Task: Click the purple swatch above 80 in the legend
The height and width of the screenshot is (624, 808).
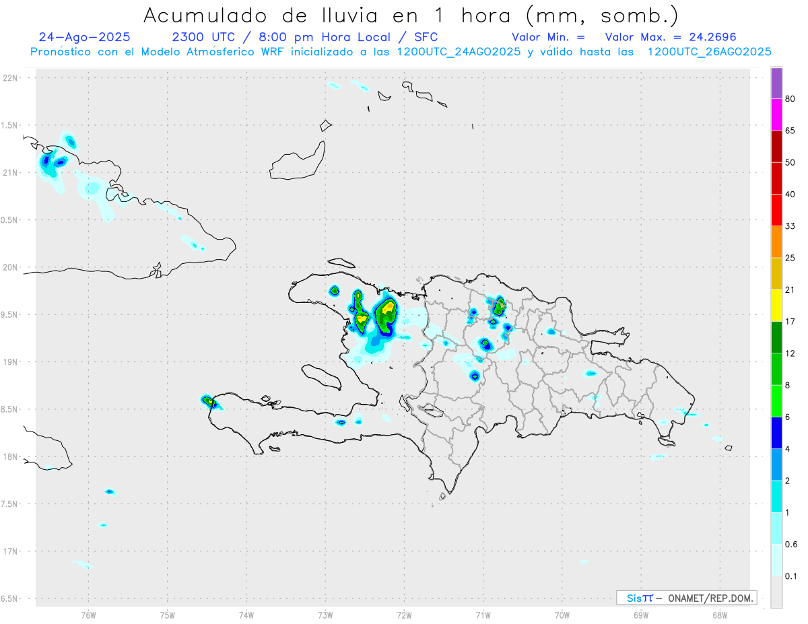Action: click(776, 83)
